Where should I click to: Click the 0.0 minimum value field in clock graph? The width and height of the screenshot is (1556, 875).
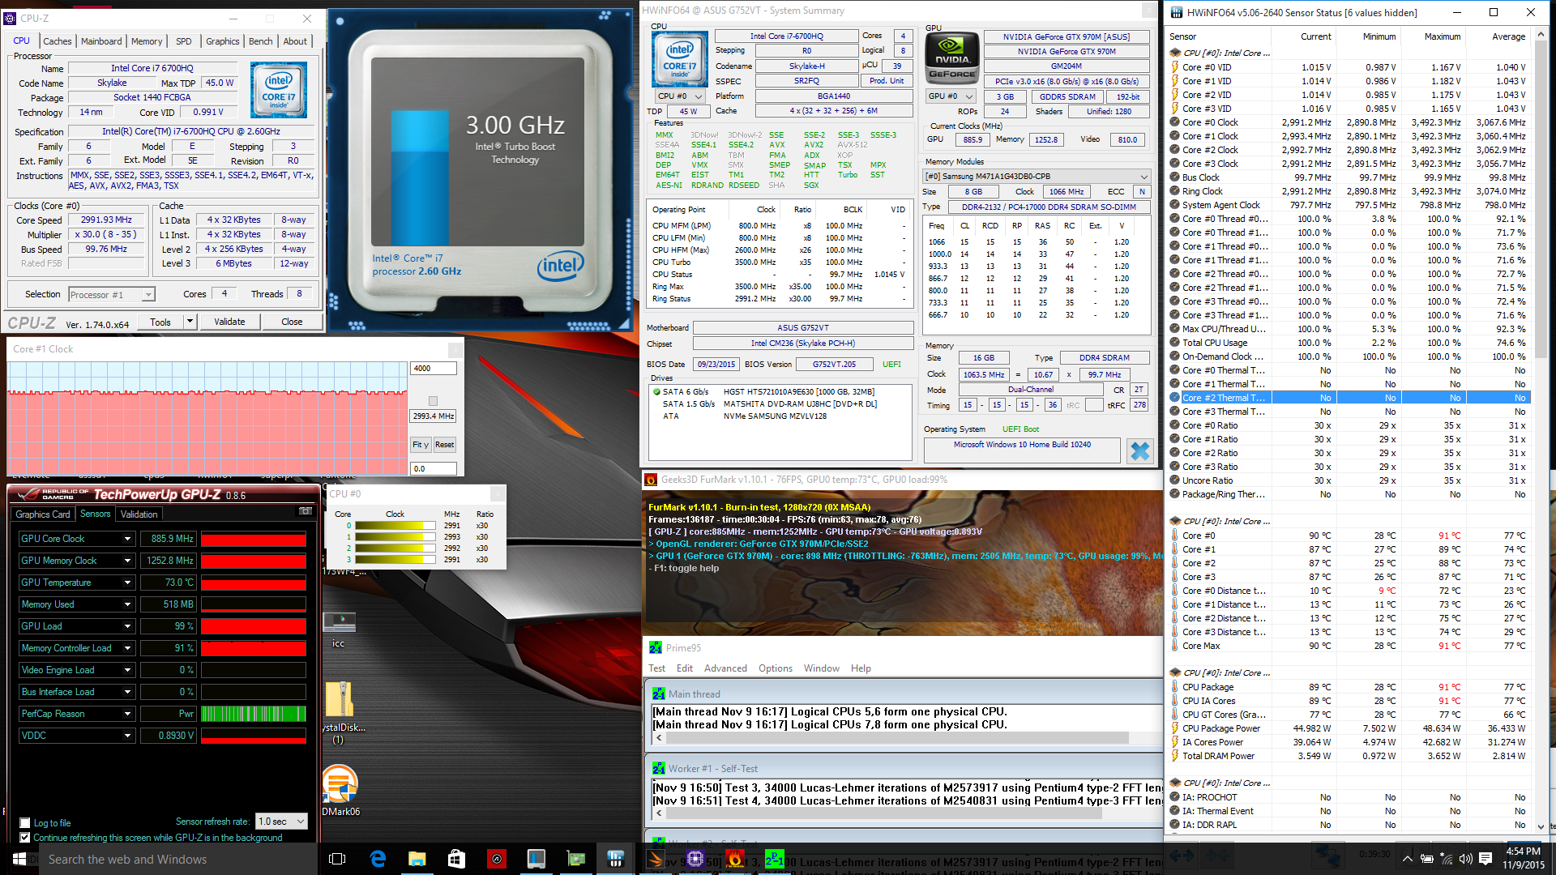434,469
